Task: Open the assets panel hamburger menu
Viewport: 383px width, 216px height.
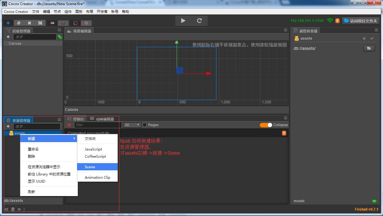Action: click(59, 120)
